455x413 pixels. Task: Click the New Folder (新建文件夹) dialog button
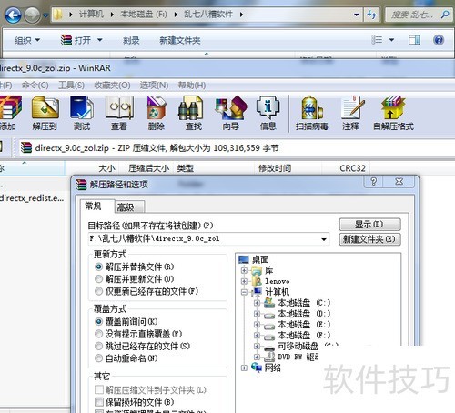pos(369,239)
